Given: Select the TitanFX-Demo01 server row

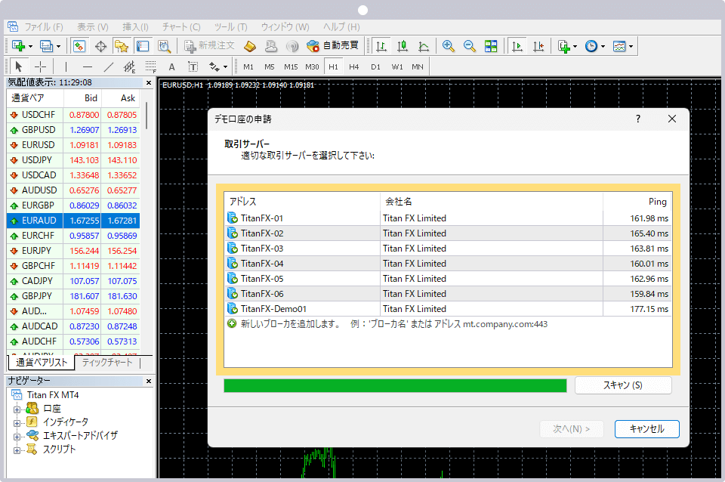Looking at the screenshot, I should pyautogui.click(x=448, y=308).
